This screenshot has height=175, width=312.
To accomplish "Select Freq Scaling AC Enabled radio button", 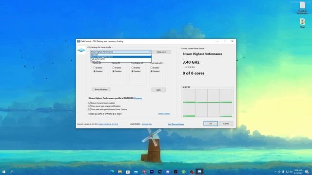I will [132, 68].
